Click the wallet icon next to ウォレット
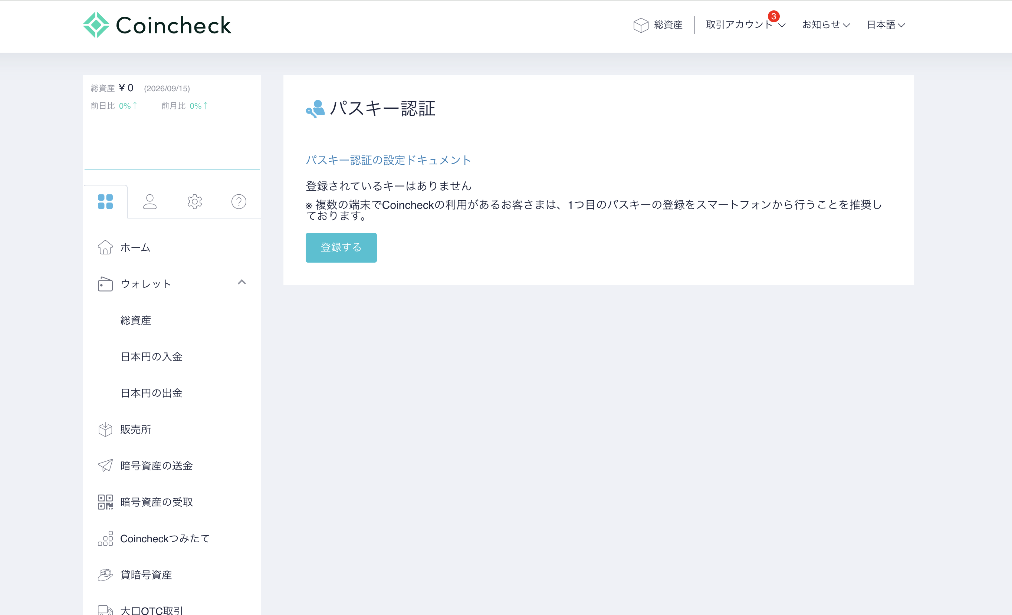The image size is (1012, 615). [105, 284]
